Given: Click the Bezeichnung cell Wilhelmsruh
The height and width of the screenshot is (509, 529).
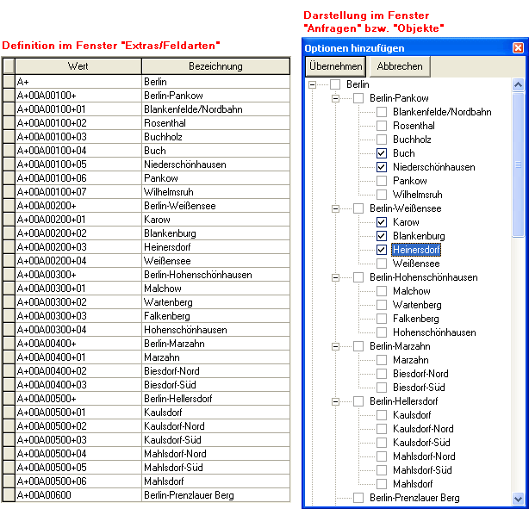Looking at the screenshot, I should pyautogui.click(x=215, y=192).
